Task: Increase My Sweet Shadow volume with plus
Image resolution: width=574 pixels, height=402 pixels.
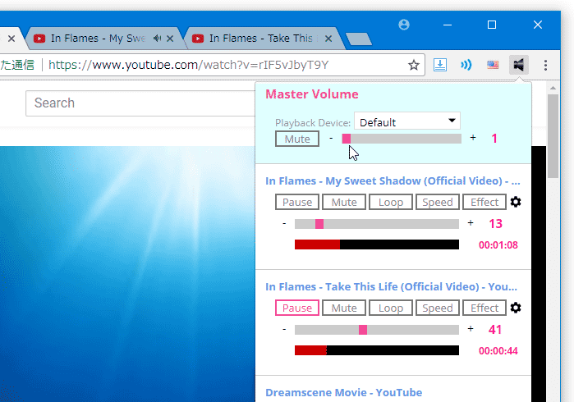Action: tap(471, 223)
